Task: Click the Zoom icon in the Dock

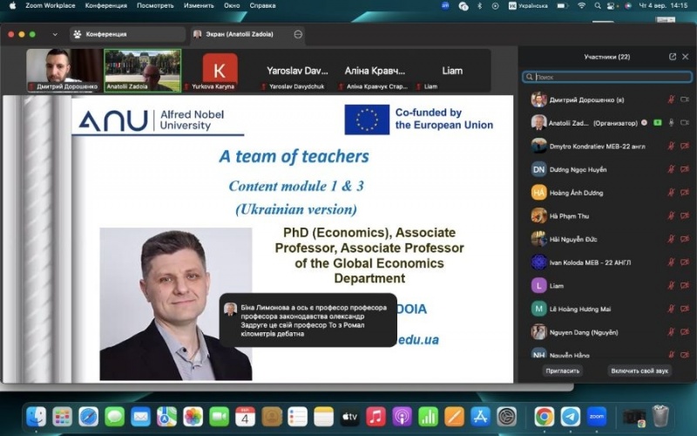Action: (x=597, y=417)
